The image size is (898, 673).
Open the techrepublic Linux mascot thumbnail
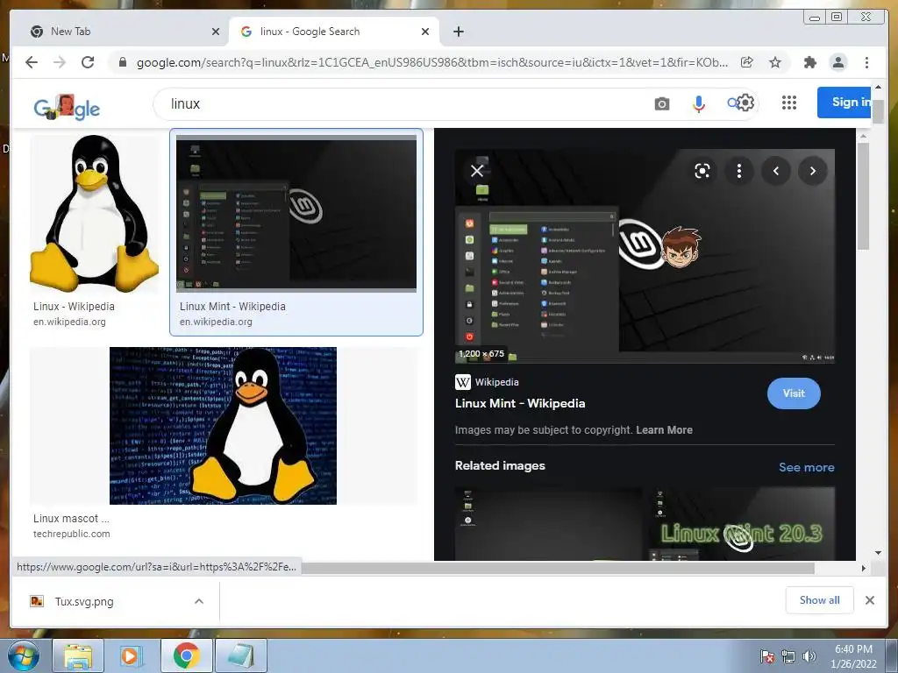click(223, 426)
